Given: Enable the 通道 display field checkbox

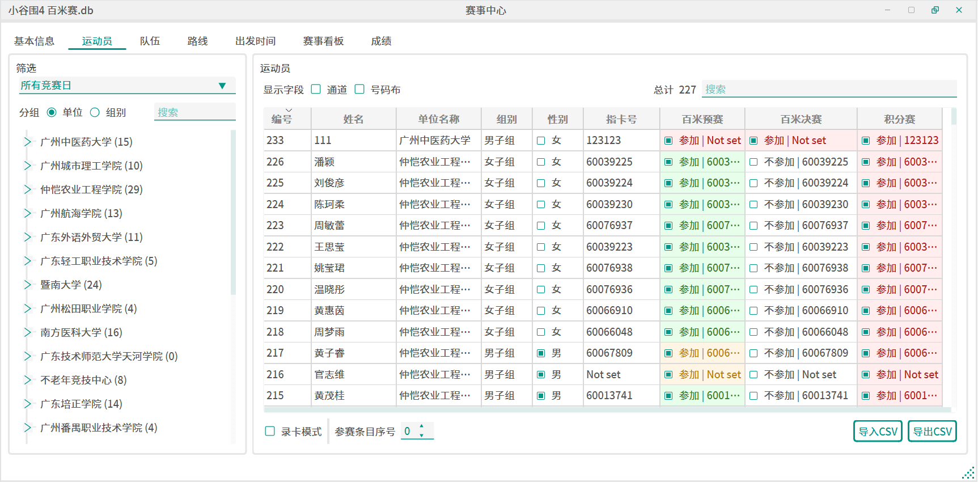Looking at the screenshot, I should tap(316, 90).
